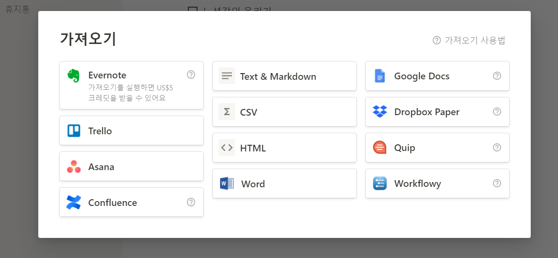Import from Asana
The width and height of the screenshot is (558, 258).
[x=131, y=166]
